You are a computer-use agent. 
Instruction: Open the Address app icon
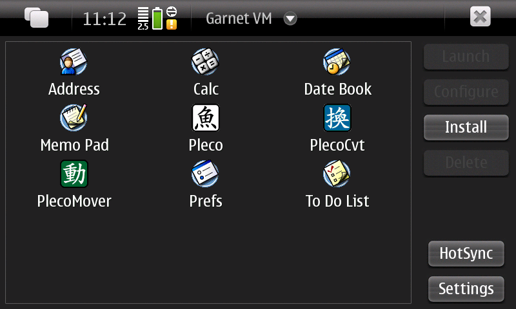point(74,62)
